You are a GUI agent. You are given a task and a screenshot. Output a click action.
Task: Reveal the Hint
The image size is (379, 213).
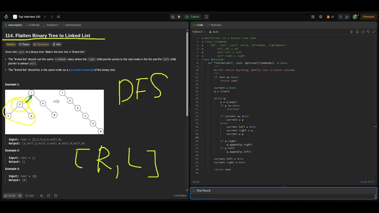tap(57, 44)
